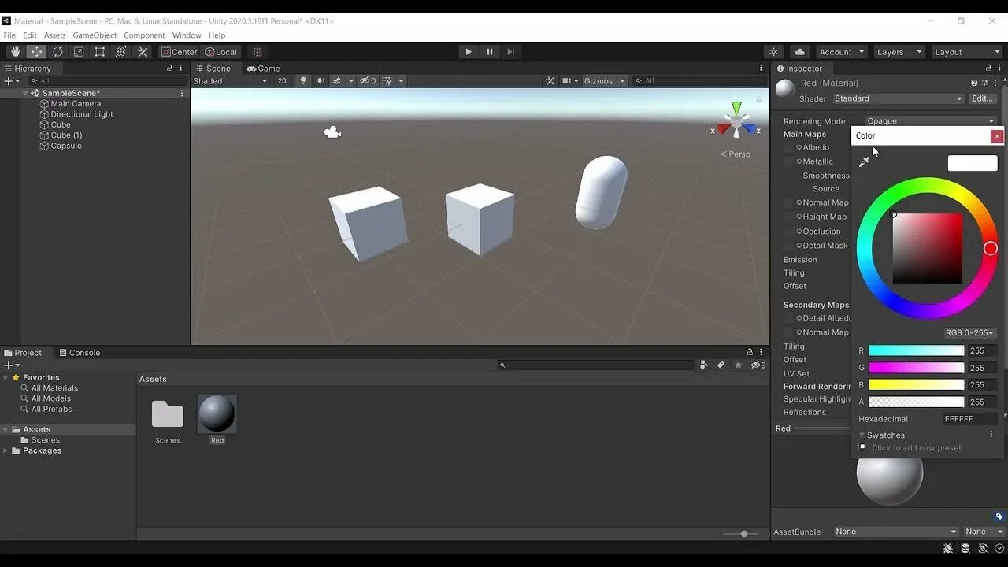
Task: Adjust the R color slider
Action: pyautogui.click(x=916, y=350)
